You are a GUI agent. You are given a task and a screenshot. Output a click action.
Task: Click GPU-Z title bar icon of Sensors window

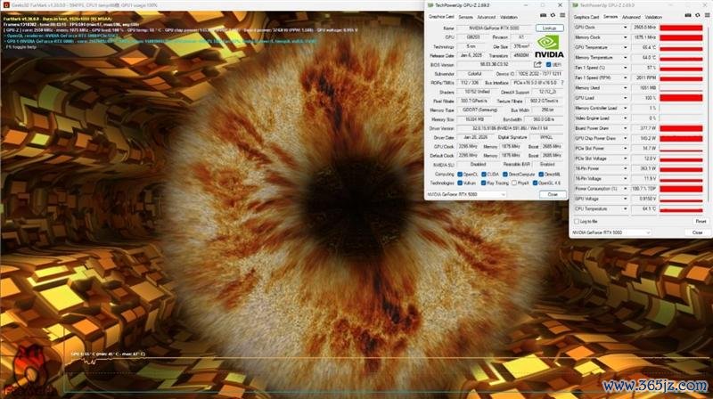575,5
